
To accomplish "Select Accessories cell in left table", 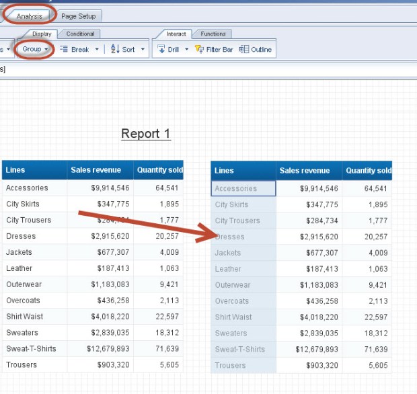I will pos(34,188).
